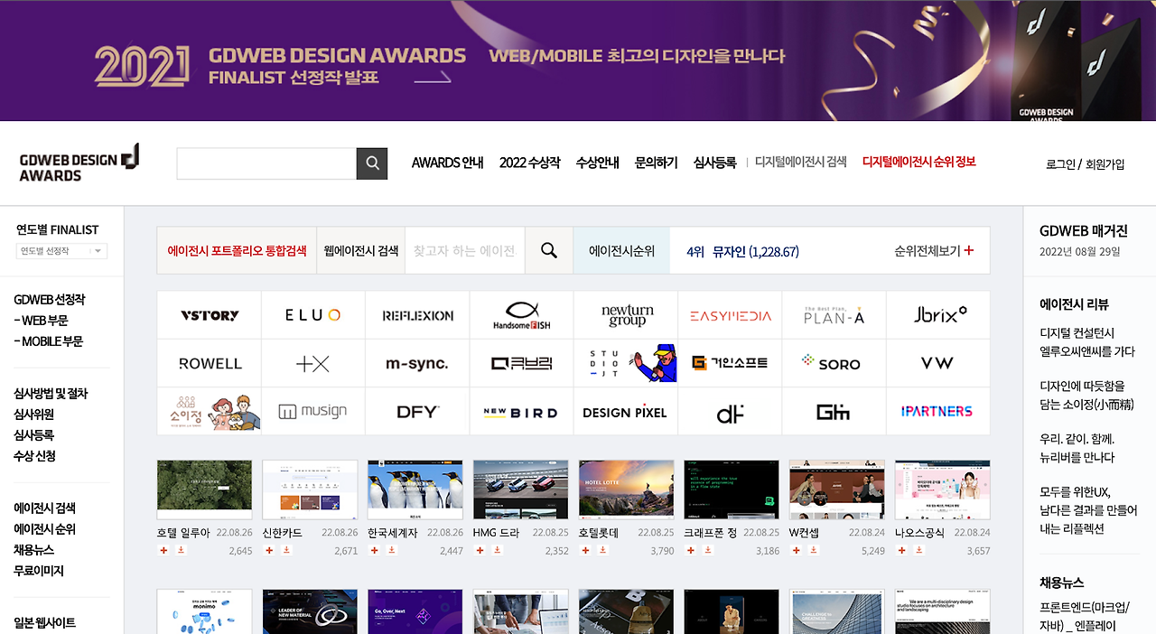Open the m-sync. agency logo
The image size is (1156, 634).
[x=417, y=363]
